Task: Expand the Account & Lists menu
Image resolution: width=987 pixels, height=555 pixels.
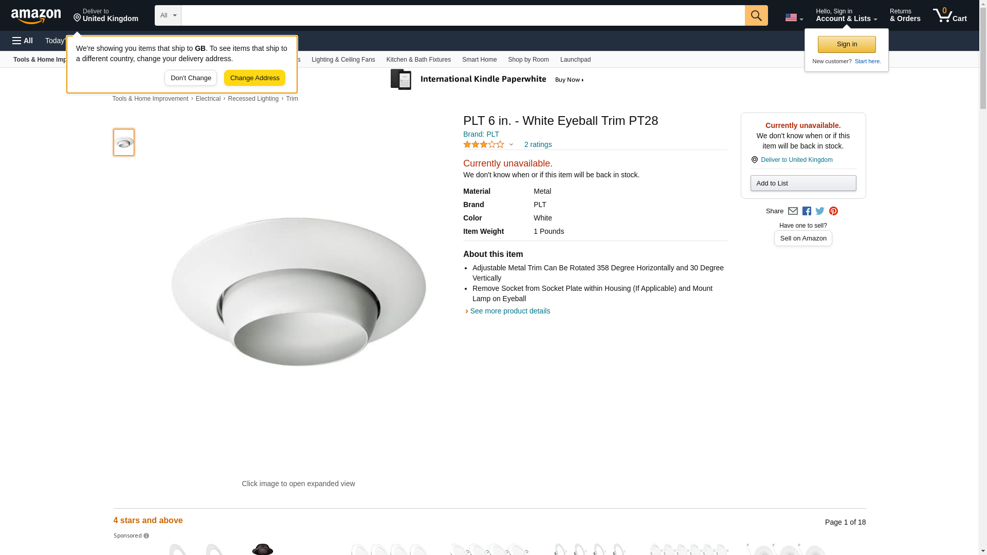Action: [x=846, y=15]
